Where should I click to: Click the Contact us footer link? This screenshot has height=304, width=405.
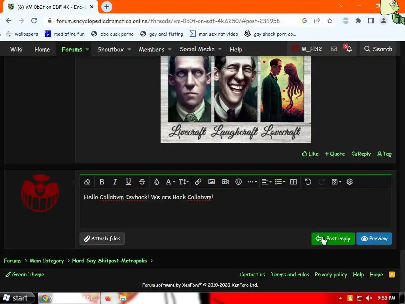click(x=252, y=275)
